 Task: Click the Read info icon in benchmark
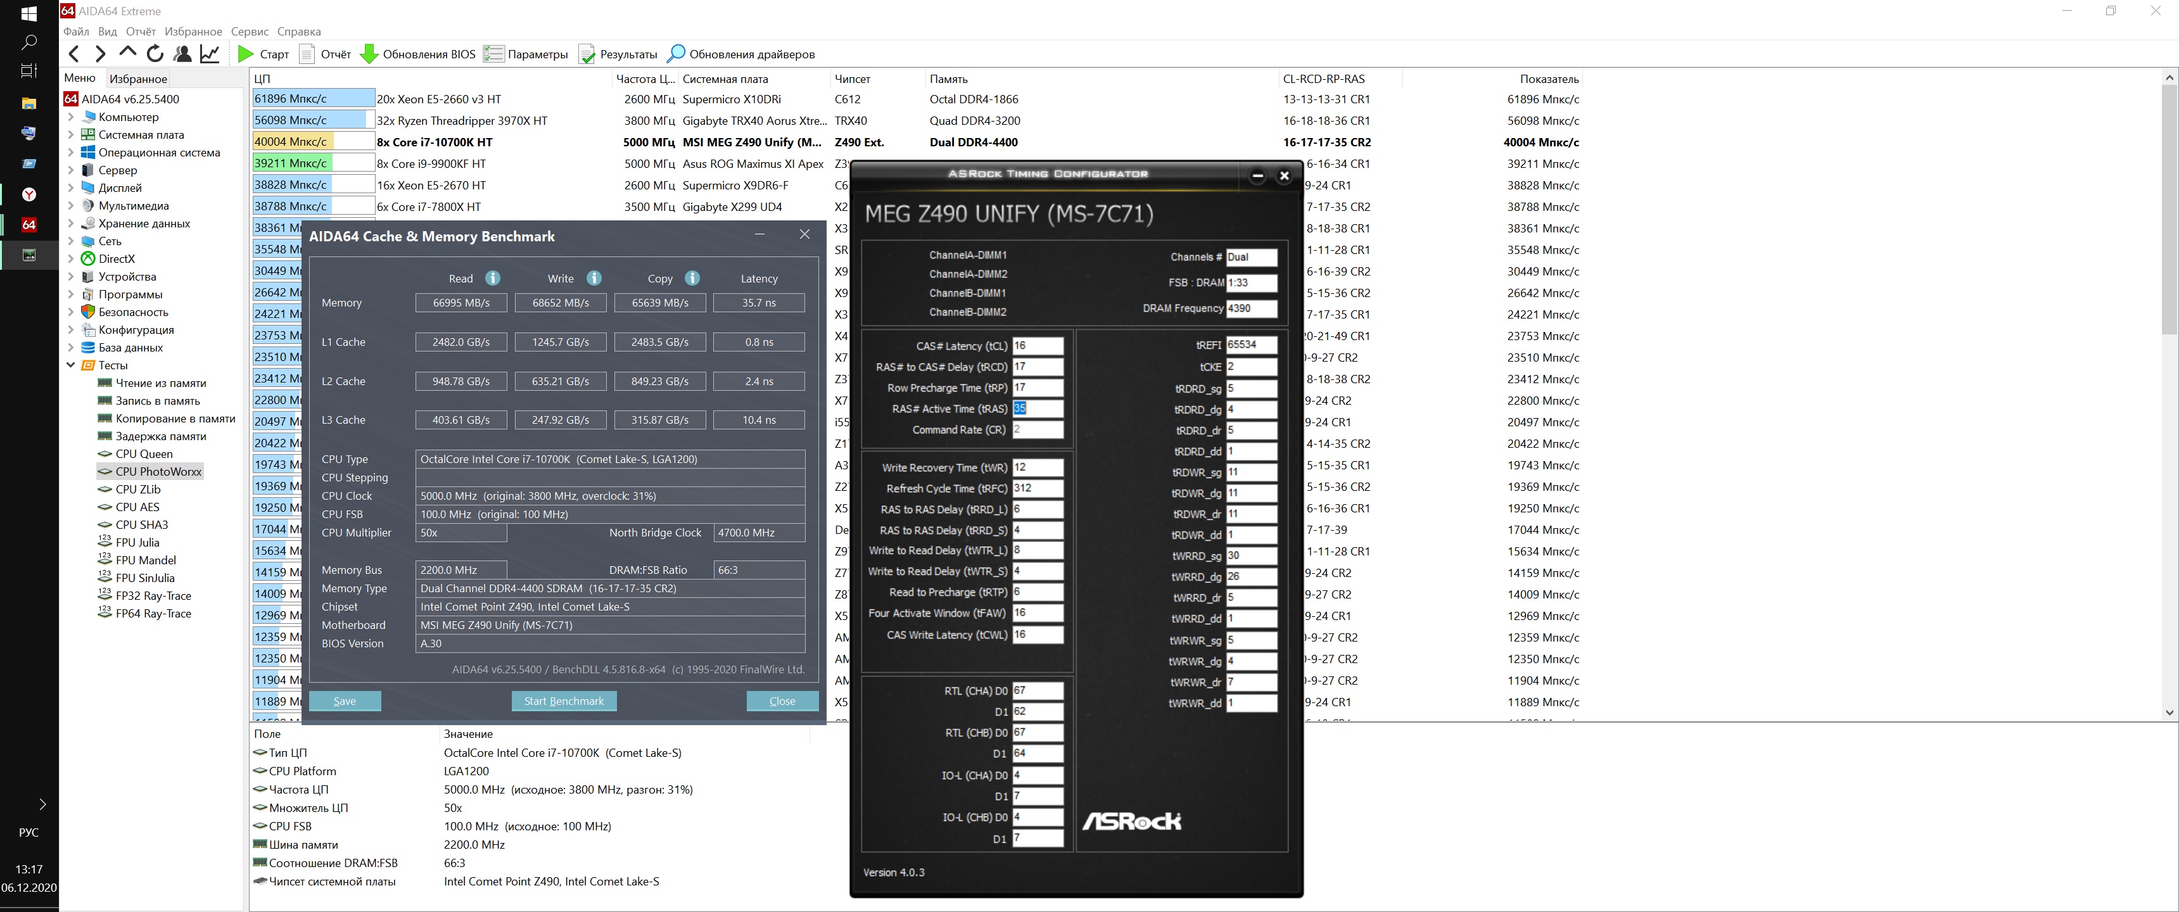[492, 278]
